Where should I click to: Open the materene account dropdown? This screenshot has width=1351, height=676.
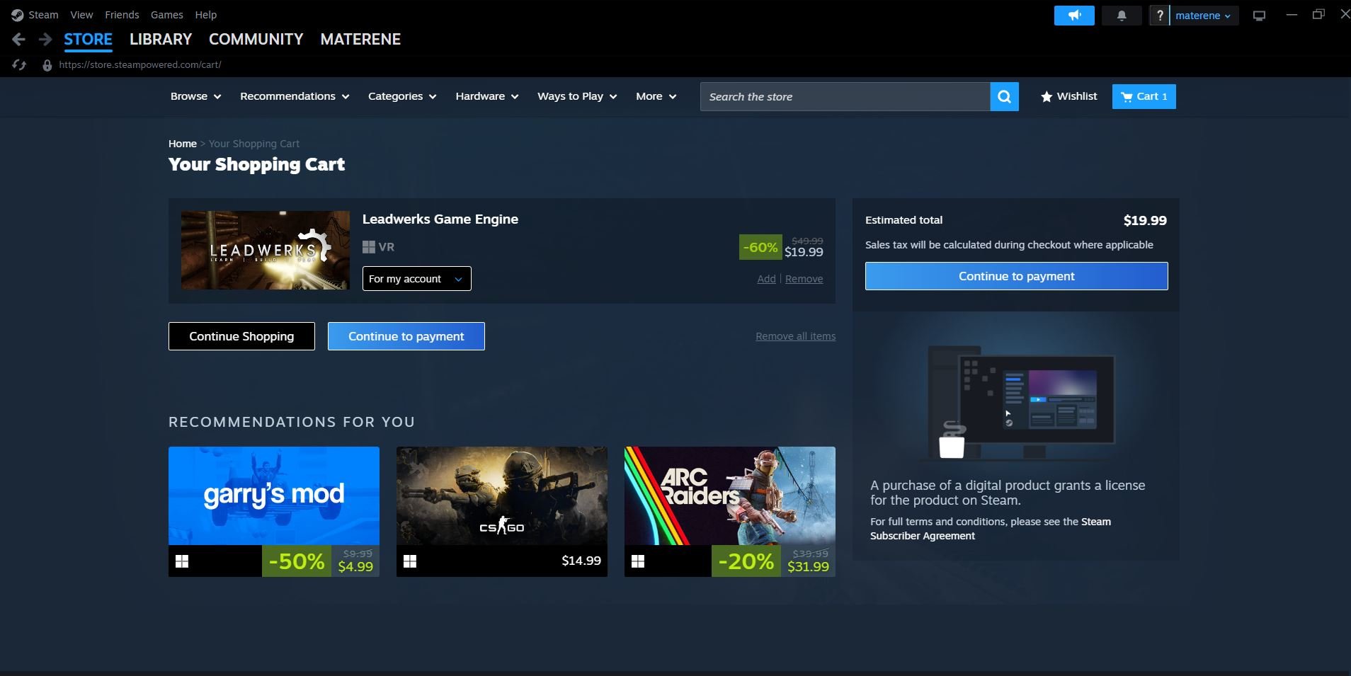(x=1203, y=16)
